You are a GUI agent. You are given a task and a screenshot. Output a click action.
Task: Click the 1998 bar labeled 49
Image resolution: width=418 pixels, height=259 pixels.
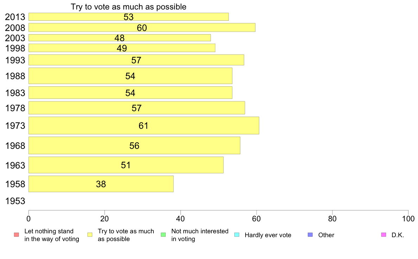[122, 48]
